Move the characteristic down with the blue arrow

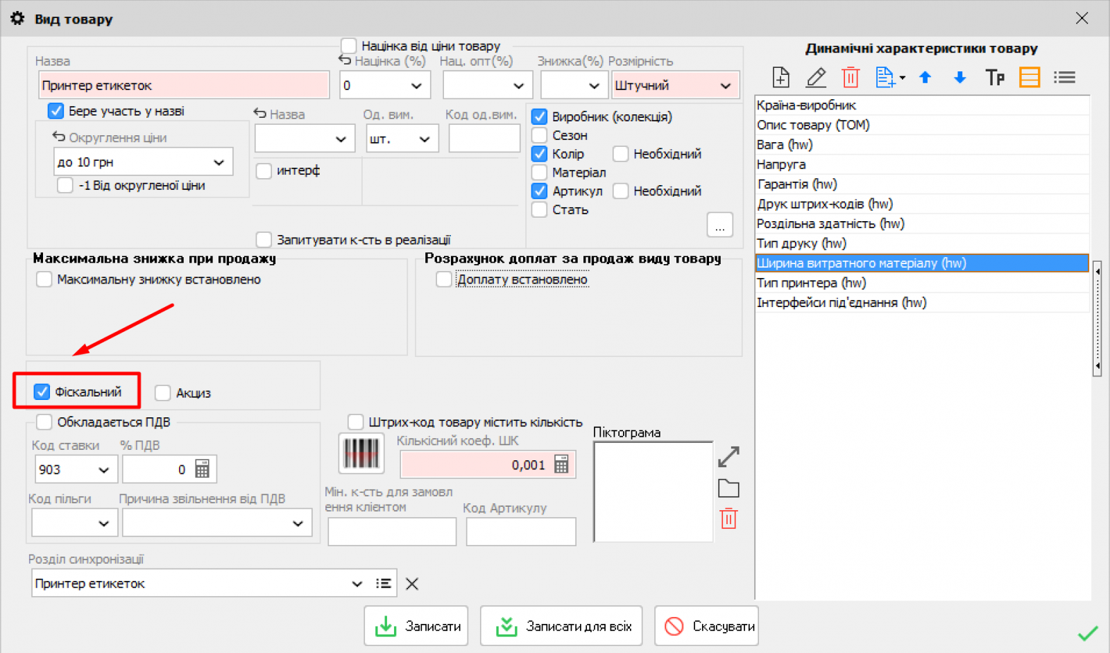(959, 78)
